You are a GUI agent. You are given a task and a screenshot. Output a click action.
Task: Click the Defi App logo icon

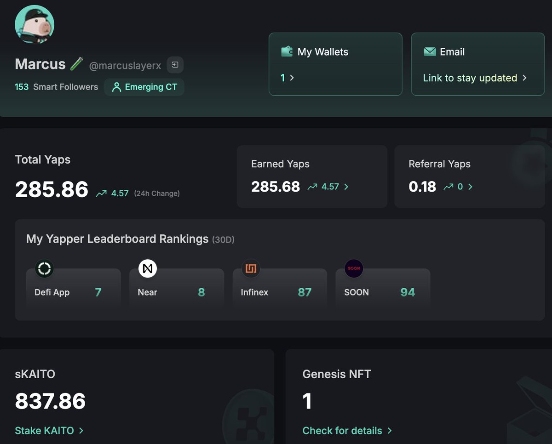[x=45, y=268]
